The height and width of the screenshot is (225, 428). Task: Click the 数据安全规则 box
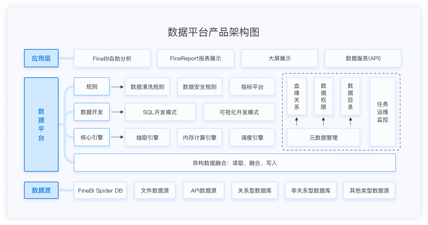pyautogui.click(x=200, y=86)
